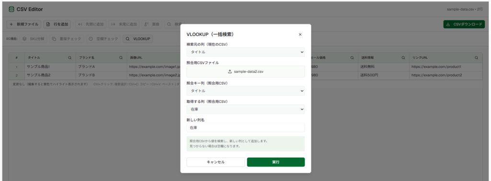Click the layers icon on SKU分解
The width and height of the screenshot is (491, 181).
[24, 39]
